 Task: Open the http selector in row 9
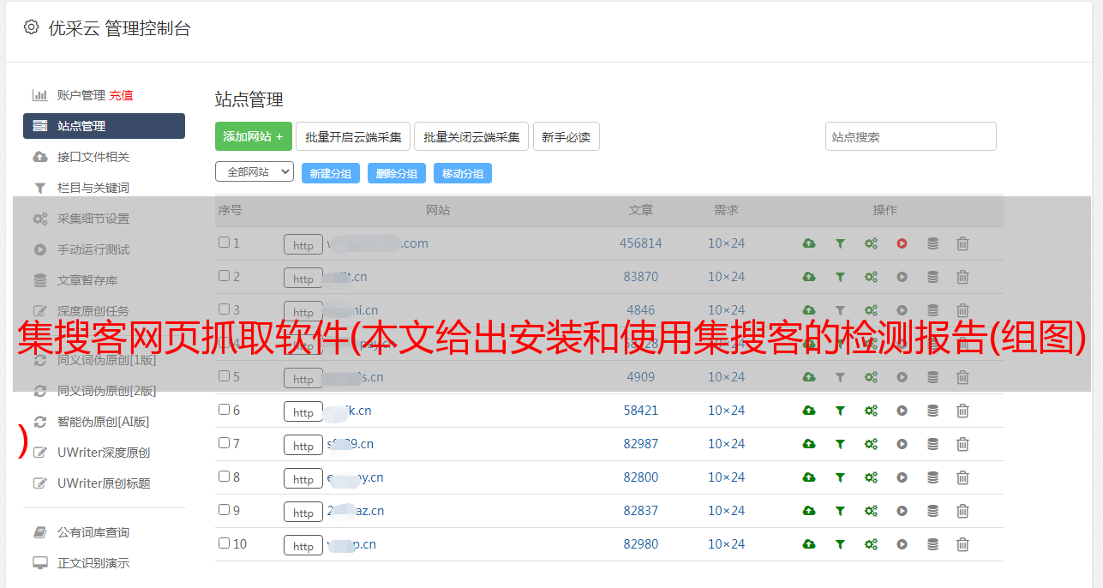303,512
